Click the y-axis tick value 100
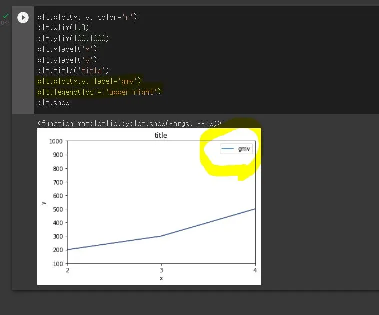Viewport: 379px width, 315px height. pyautogui.click(x=58, y=263)
